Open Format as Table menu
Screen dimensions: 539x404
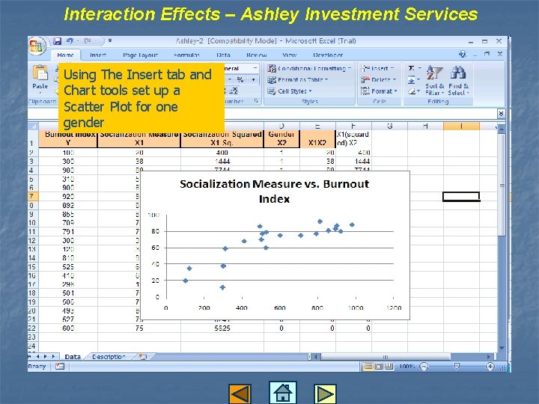point(298,80)
